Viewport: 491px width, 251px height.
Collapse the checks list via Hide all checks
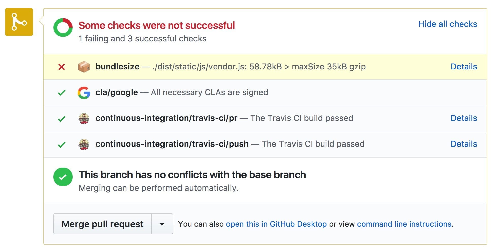click(x=447, y=24)
